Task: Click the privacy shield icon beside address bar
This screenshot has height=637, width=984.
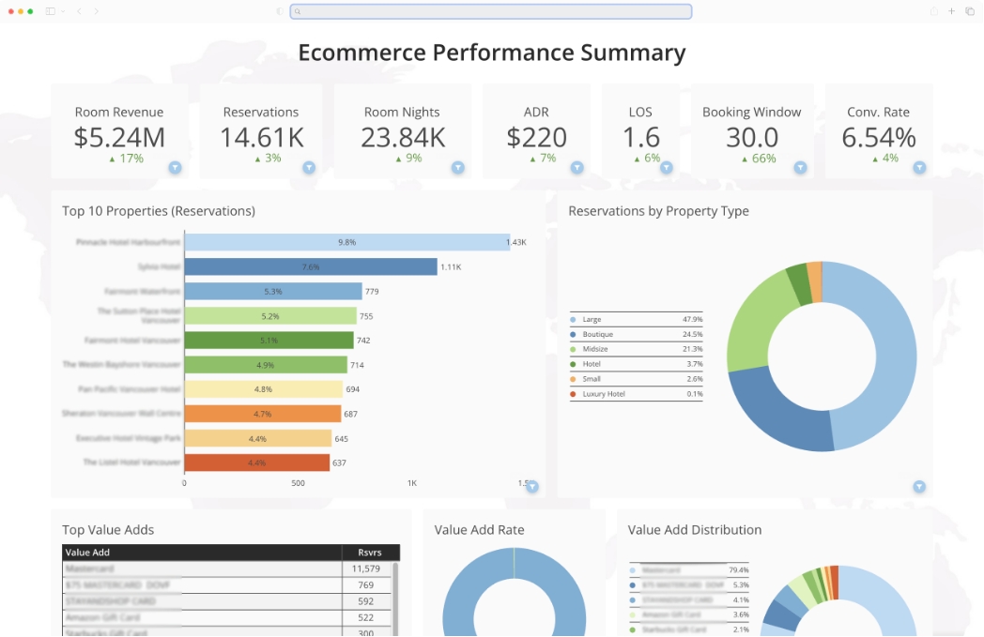Action: point(279,11)
